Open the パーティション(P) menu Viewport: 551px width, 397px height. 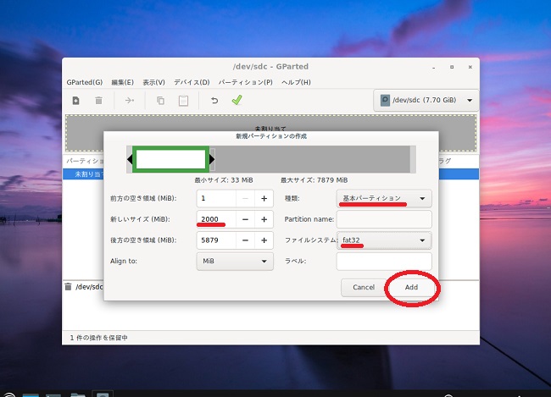(x=245, y=82)
